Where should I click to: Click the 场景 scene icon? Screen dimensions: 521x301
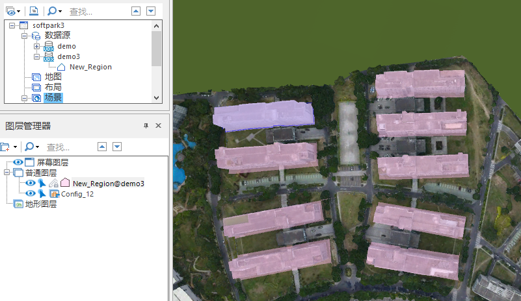(x=36, y=98)
